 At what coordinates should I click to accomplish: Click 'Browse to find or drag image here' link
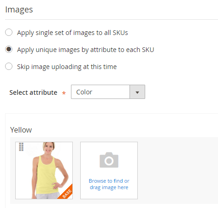pos(109,184)
